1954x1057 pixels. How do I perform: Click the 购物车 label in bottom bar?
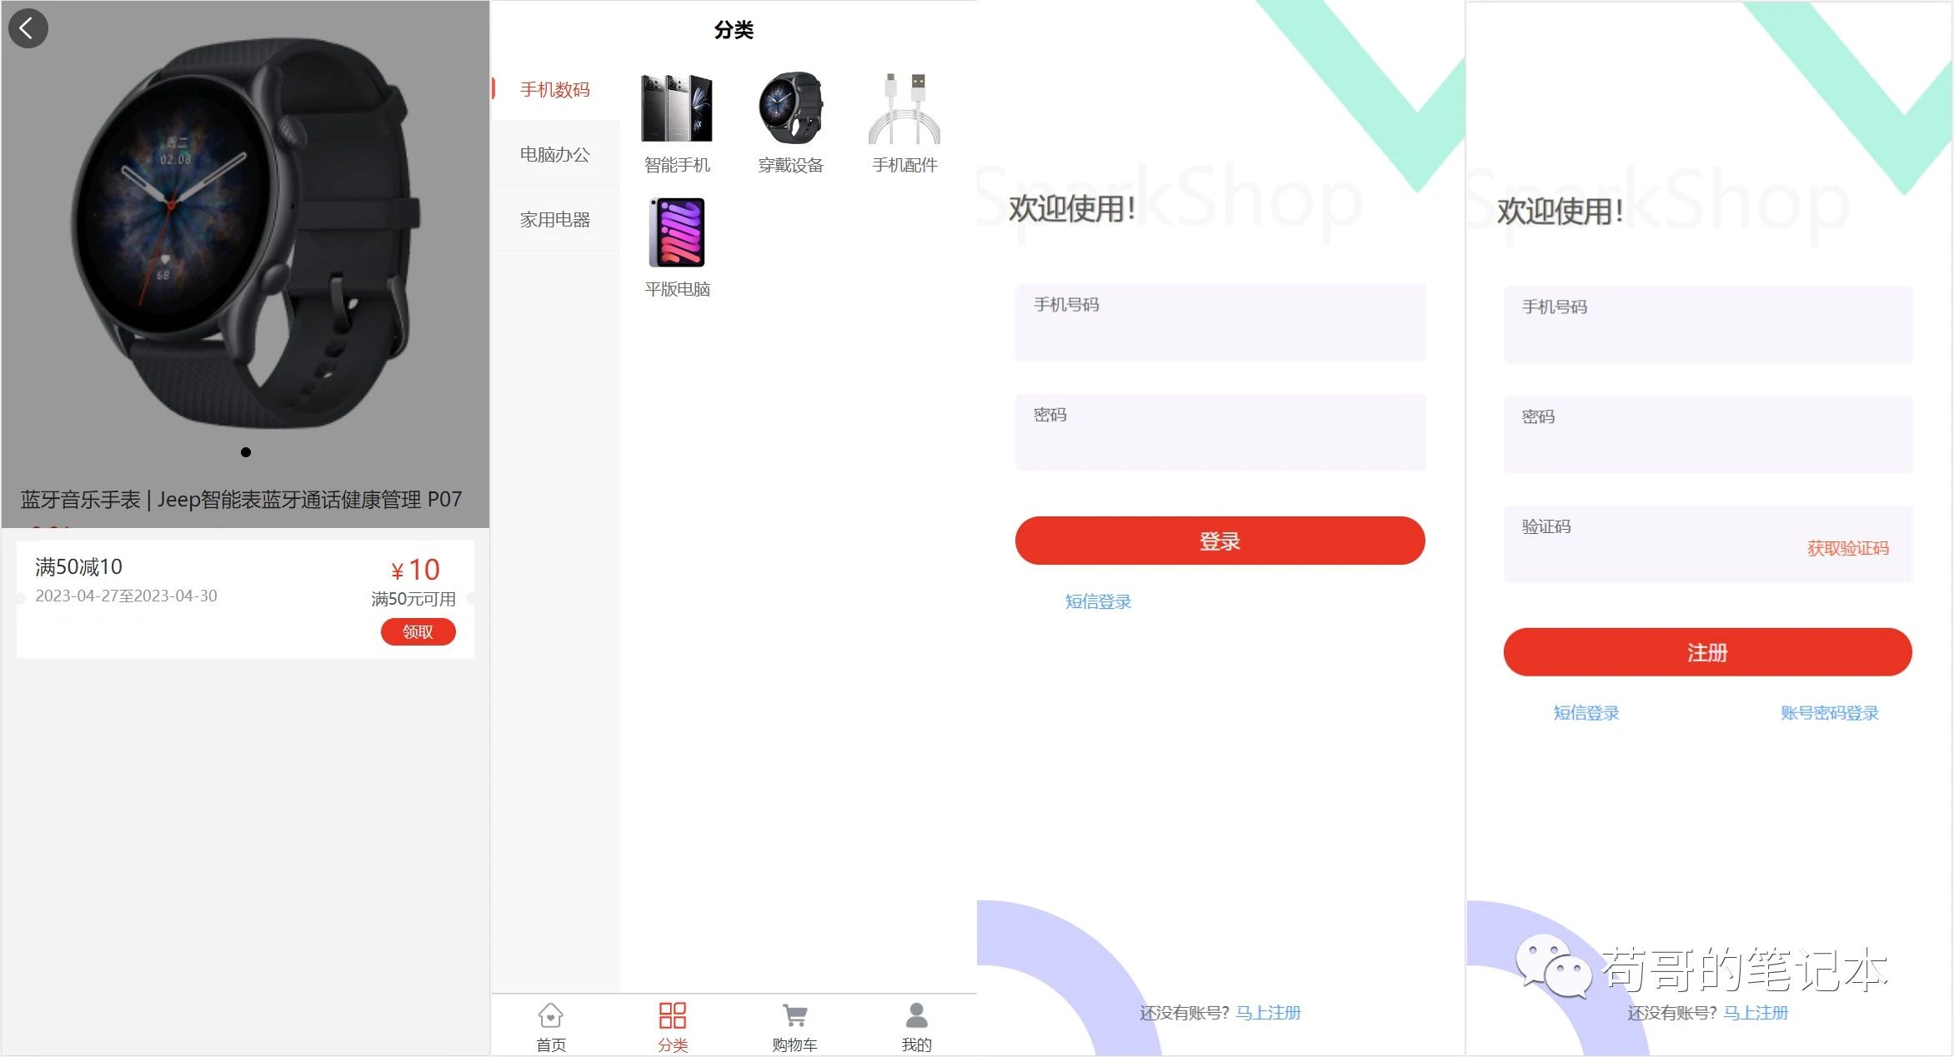794,1045
